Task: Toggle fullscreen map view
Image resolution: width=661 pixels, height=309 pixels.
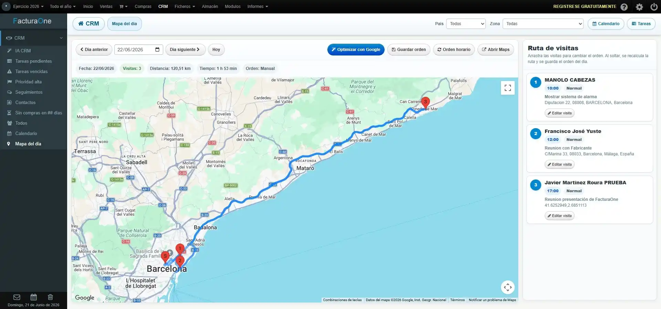Action: point(508,88)
